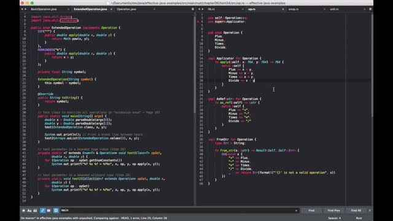The width and height of the screenshot is (393, 221).
Task: Click left pane next-tab arrow
Action: 25,9
